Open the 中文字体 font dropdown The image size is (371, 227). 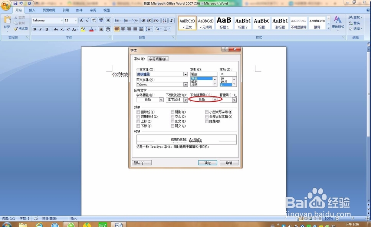pyautogui.click(x=186, y=74)
